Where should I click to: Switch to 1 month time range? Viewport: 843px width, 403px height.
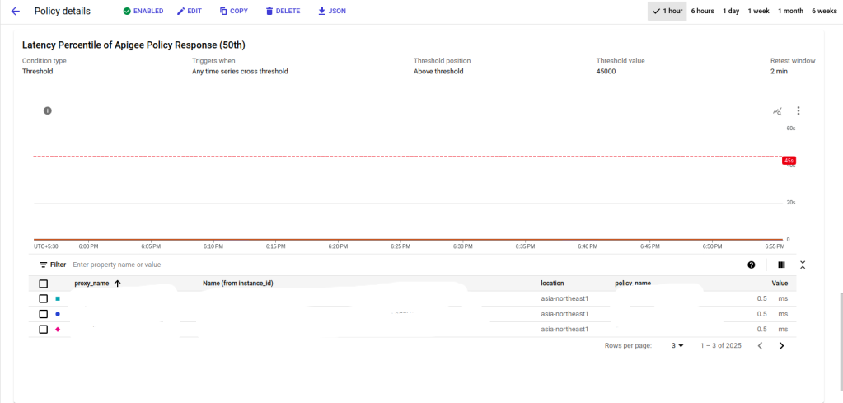(790, 11)
